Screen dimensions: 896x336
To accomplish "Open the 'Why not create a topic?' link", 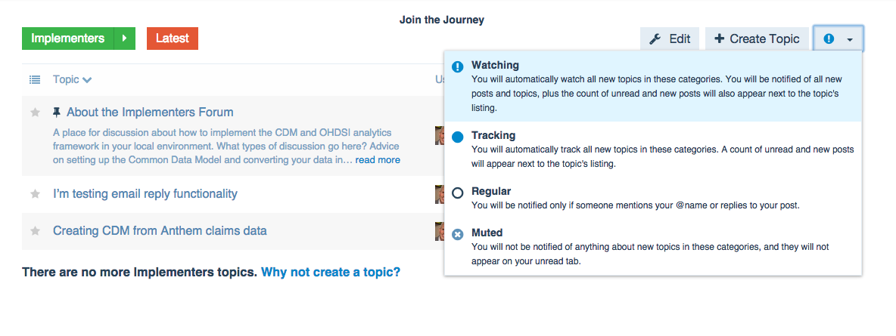I will [331, 272].
